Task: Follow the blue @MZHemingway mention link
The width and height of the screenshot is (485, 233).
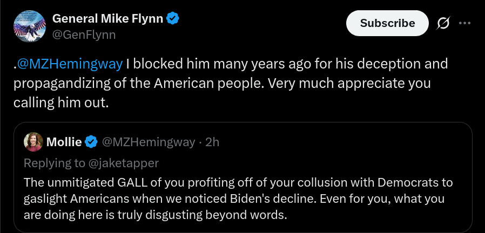Action: click(70, 64)
